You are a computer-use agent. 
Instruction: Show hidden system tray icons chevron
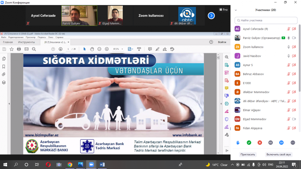click(232, 164)
